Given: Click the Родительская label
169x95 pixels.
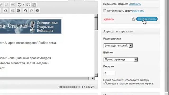Looking at the screenshot, I should pyautogui.click(x=112, y=39).
